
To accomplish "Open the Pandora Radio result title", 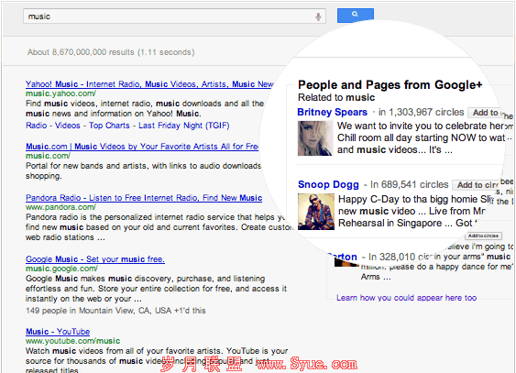I will pyautogui.click(x=144, y=198).
